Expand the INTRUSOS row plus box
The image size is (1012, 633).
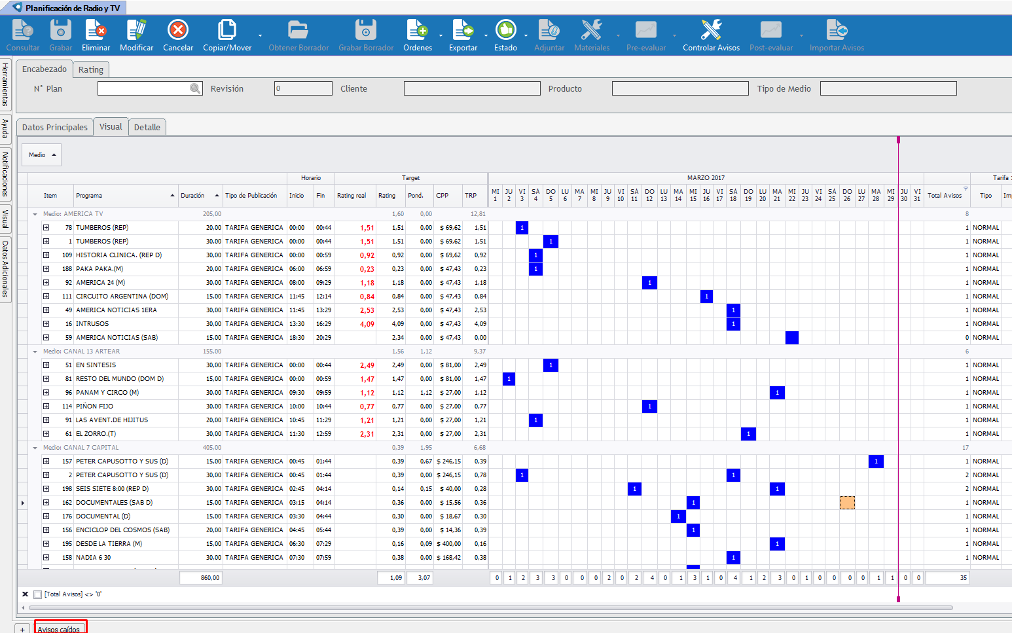(x=46, y=324)
